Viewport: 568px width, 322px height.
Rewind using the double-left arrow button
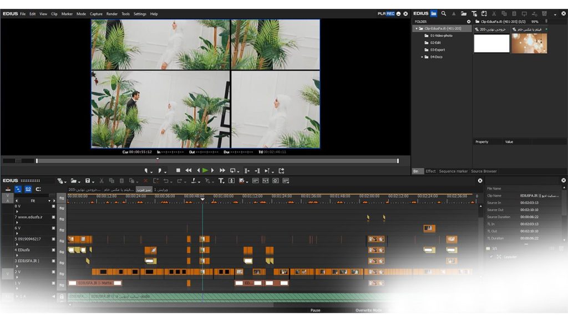click(x=189, y=170)
